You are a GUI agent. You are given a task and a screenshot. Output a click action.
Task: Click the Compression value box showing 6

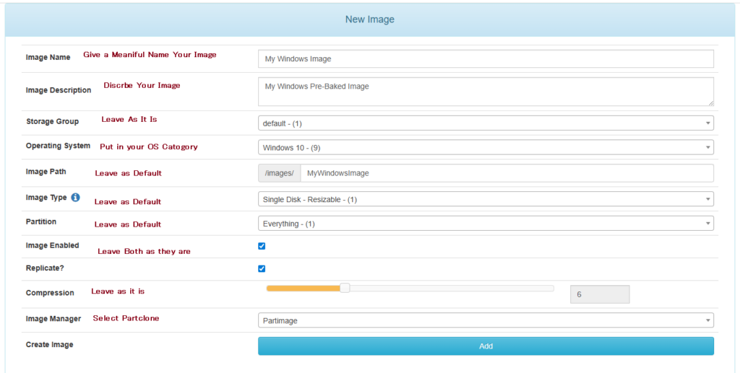click(x=600, y=294)
